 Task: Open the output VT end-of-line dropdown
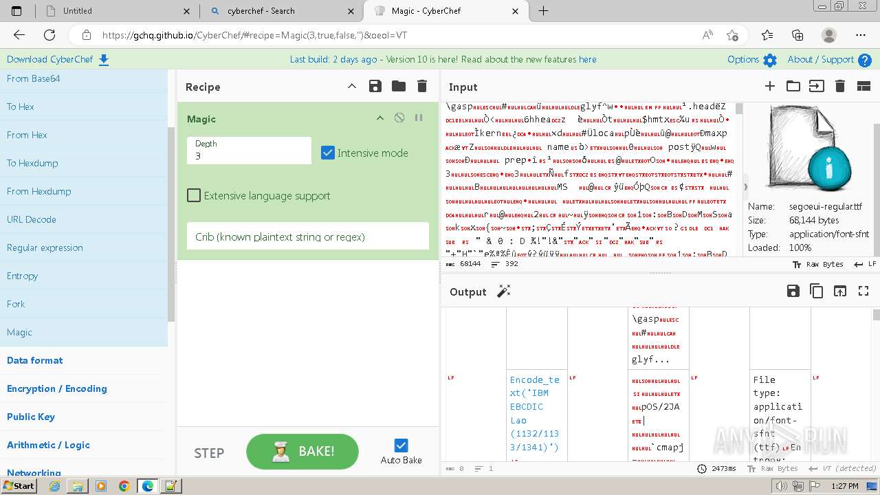pos(844,468)
